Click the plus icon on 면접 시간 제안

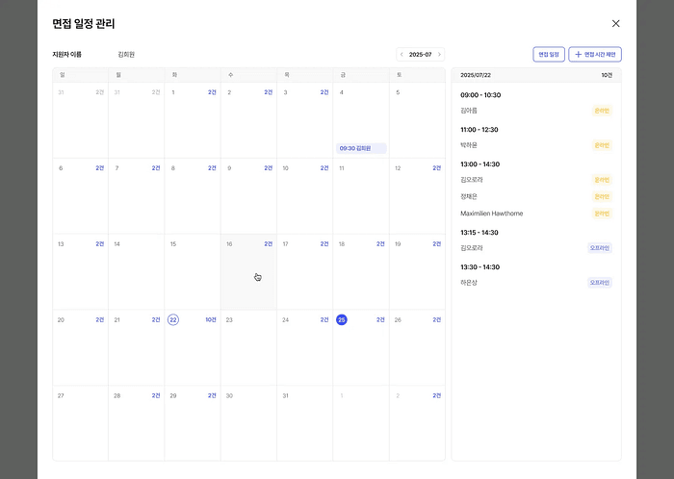pos(578,55)
